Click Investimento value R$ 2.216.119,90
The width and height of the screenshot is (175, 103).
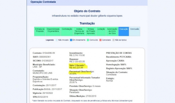coord(77,55)
